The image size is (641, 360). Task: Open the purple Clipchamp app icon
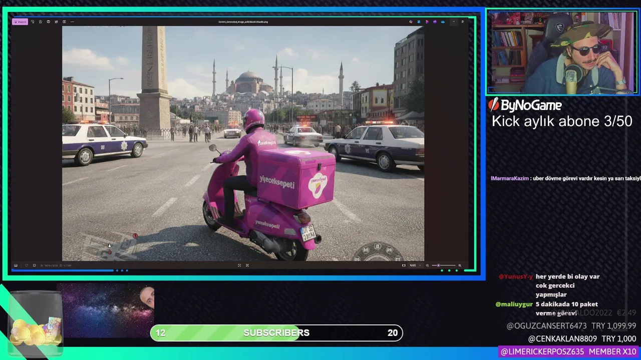[x=435, y=21]
